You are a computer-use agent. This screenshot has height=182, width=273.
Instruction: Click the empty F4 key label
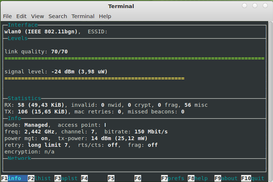(84, 178)
